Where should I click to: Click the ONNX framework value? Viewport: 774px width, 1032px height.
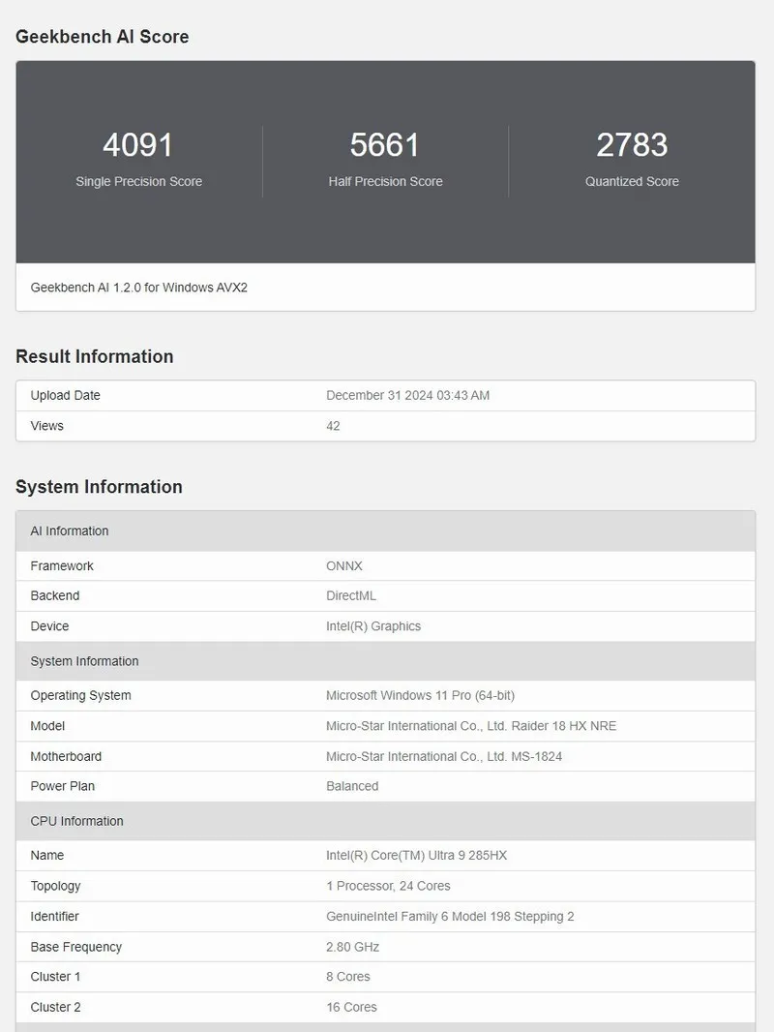click(344, 565)
